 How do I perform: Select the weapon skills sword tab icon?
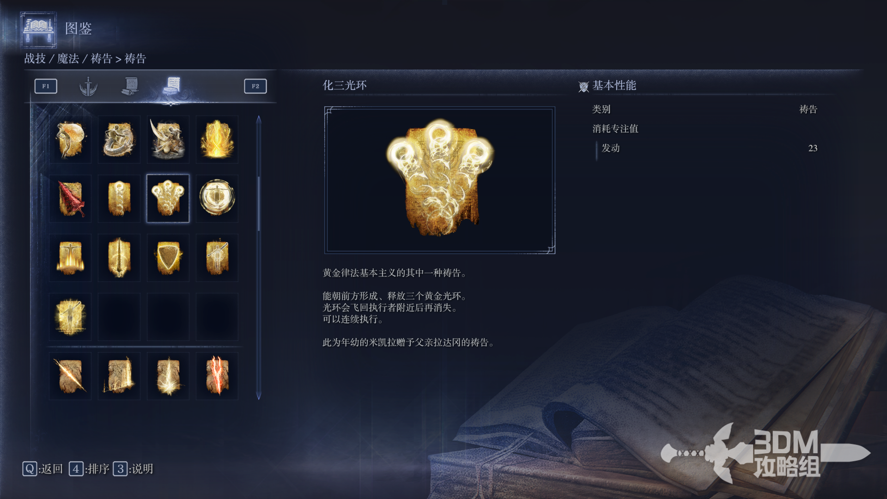(x=88, y=86)
